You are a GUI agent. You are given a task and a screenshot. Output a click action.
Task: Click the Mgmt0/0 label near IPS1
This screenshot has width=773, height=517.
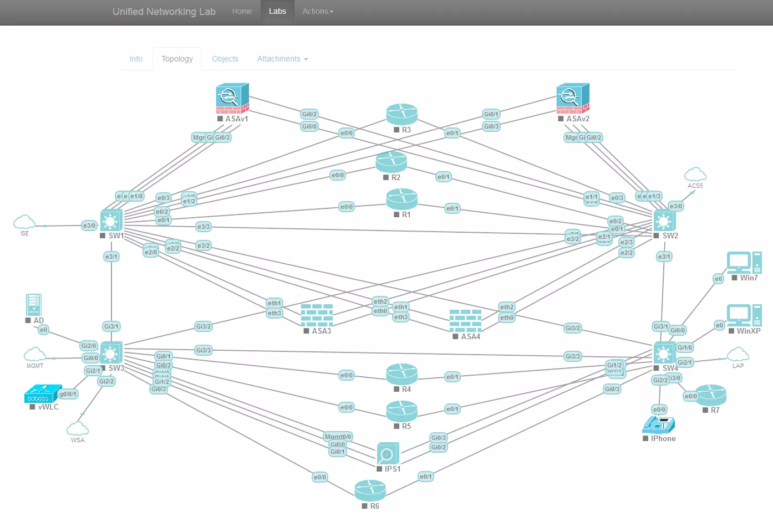tap(338, 437)
